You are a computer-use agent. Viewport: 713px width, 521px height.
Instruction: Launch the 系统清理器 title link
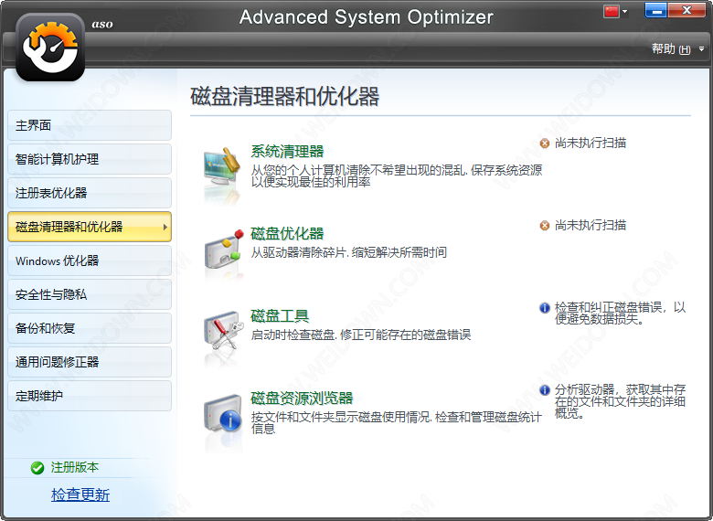click(287, 151)
